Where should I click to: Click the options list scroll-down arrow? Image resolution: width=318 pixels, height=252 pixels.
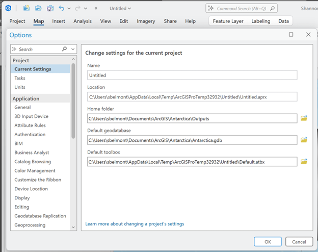(x=73, y=227)
